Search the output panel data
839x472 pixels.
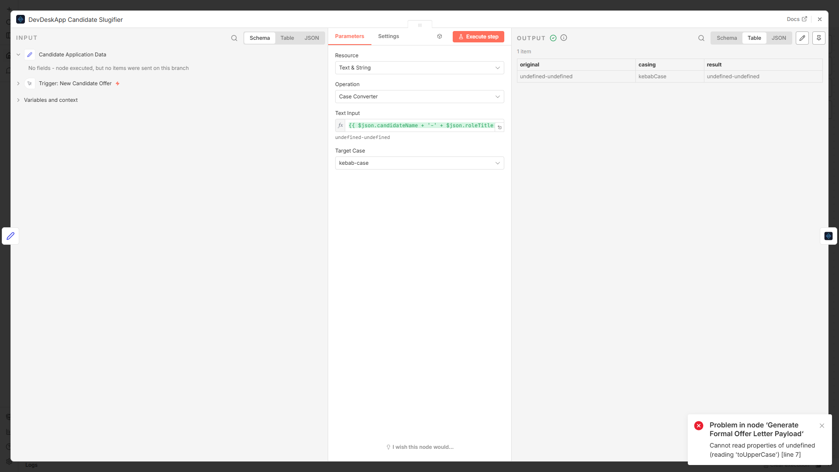tap(701, 38)
